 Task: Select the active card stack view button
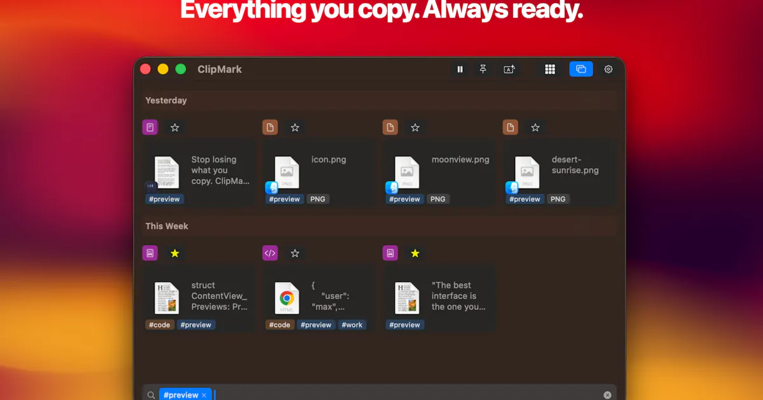[x=581, y=69]
